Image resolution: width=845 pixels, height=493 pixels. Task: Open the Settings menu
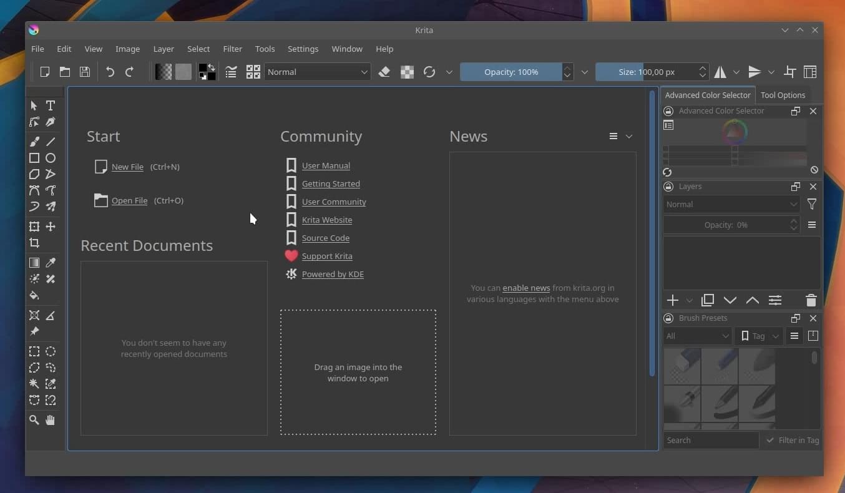pos(303,49)
